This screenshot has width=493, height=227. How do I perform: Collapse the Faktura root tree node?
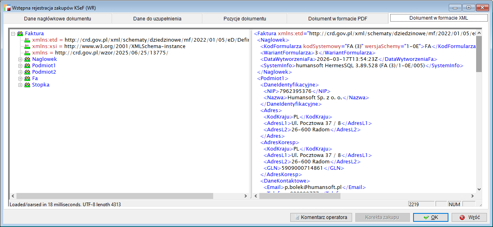(13, 34)
